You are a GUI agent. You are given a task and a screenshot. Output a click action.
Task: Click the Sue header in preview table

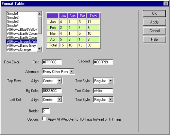point(72,16)
